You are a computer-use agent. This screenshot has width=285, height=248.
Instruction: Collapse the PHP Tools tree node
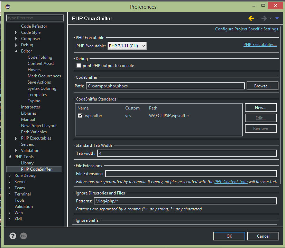[x=10, y=157]
